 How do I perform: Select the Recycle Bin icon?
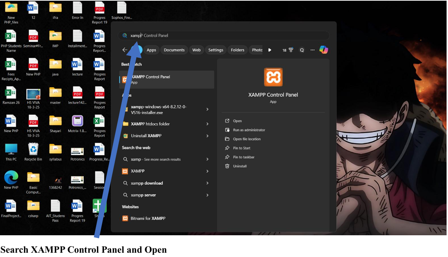point(33,152)
